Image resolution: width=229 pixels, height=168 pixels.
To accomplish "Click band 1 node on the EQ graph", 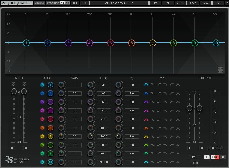I will pos(26,43).
